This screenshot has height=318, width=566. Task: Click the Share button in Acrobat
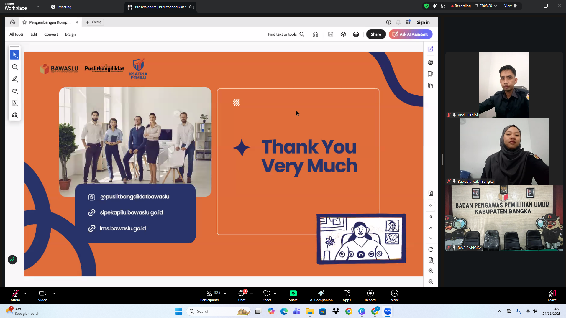[x=375, y=34]
